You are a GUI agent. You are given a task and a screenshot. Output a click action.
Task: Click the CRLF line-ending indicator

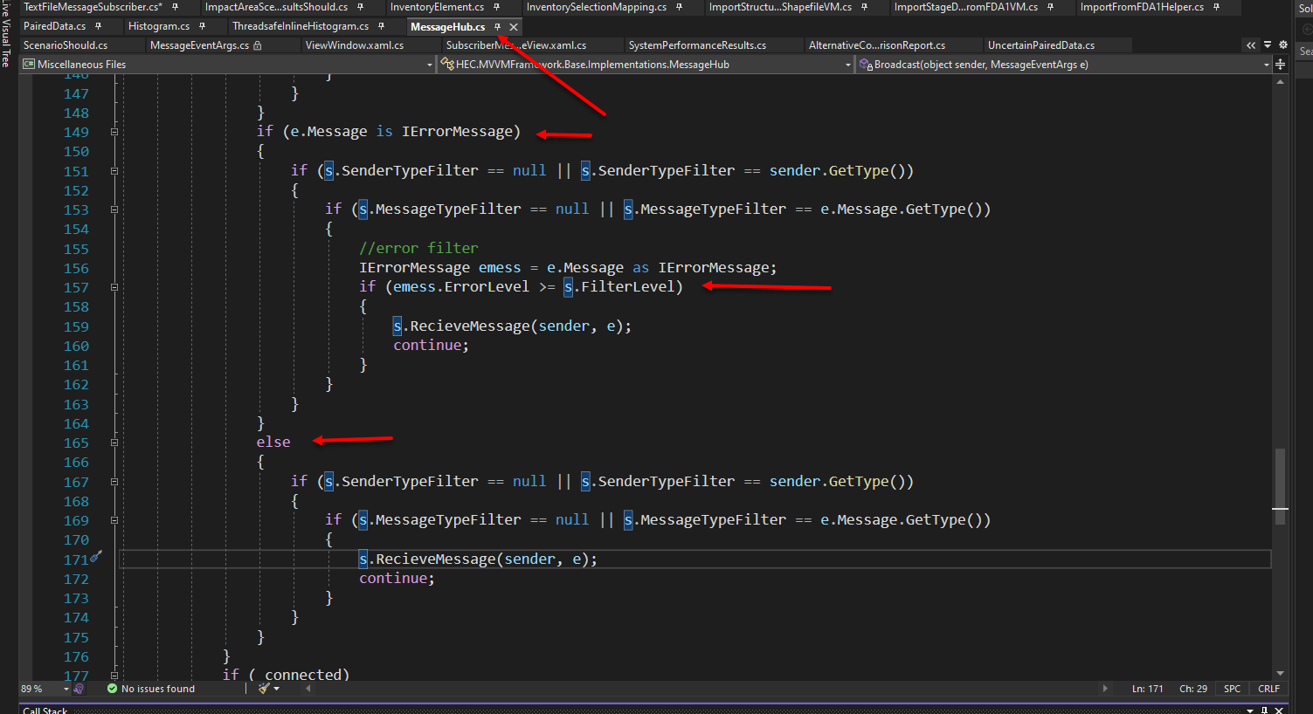(1268, 688)
